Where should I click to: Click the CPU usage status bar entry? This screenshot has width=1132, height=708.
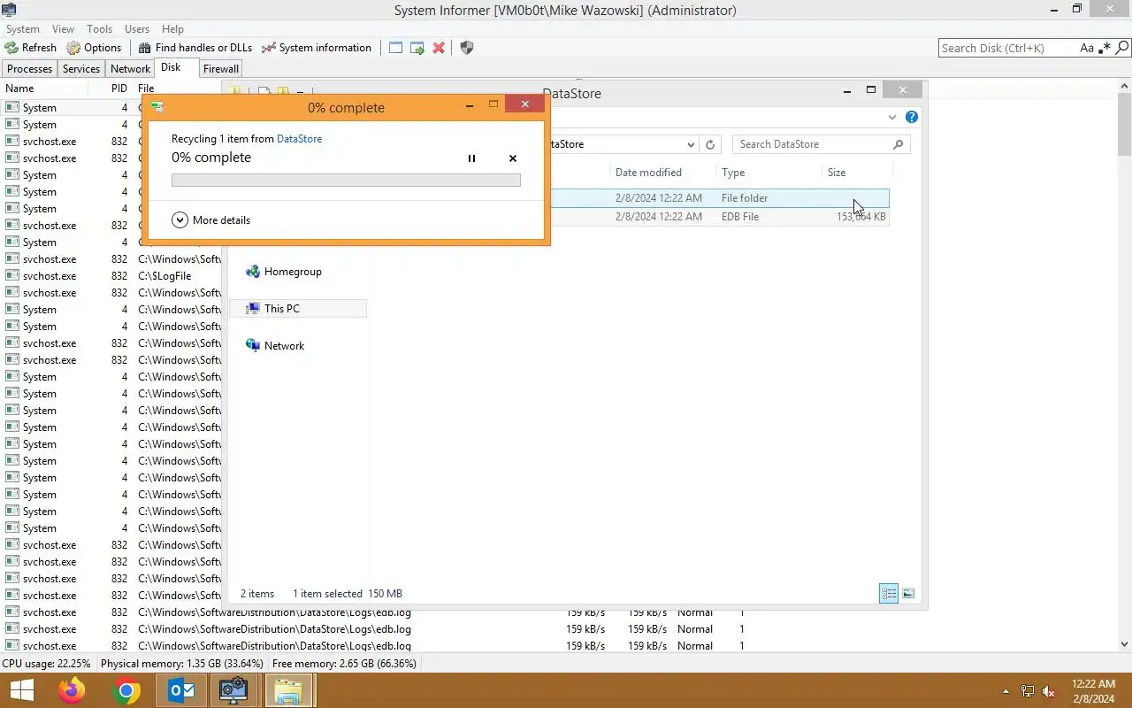46,664
